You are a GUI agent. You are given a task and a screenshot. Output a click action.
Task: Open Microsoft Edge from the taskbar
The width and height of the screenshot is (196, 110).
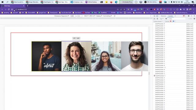click(116, 2)
